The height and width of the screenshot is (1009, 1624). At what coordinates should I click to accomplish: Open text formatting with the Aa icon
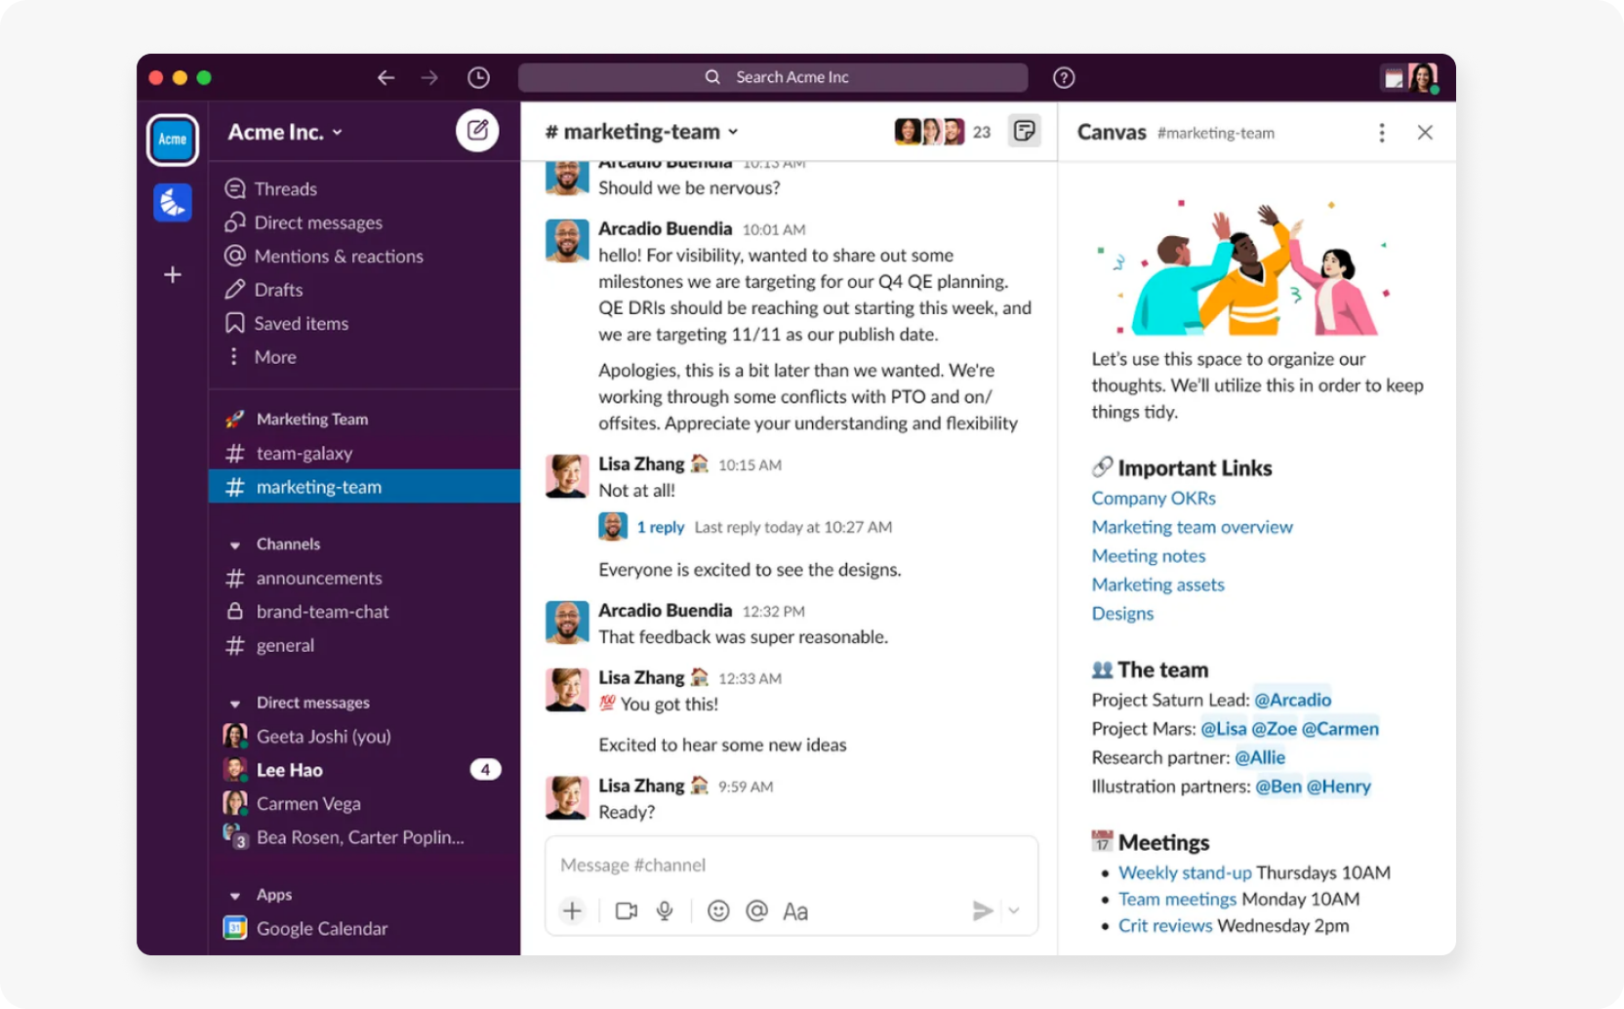click(x=795, y=910)
